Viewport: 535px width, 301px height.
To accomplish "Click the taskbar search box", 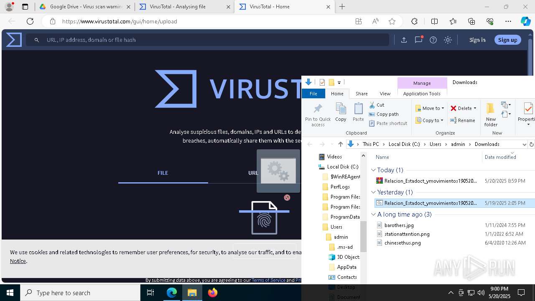I will click(80, 293).
